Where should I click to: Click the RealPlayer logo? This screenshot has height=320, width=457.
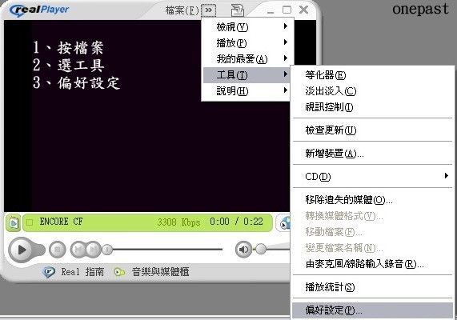(39, 10)
